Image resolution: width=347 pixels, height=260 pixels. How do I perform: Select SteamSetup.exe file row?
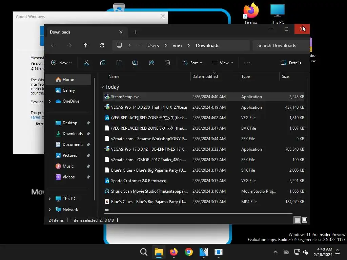coord(204,97)
